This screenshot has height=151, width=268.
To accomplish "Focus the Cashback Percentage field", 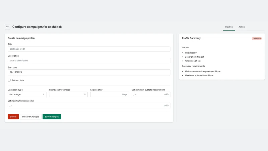I will point(68,94).
